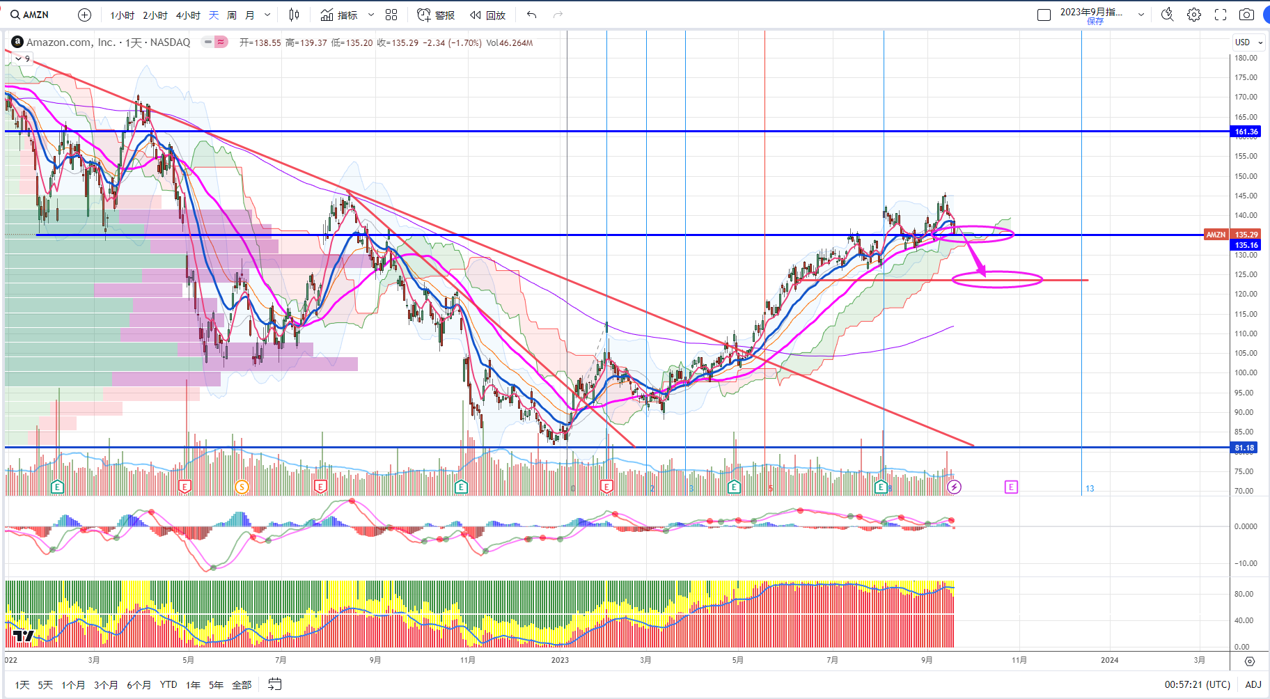Set date range to YTD
This screenshot has height=699, width=1270.
point(168,685)
